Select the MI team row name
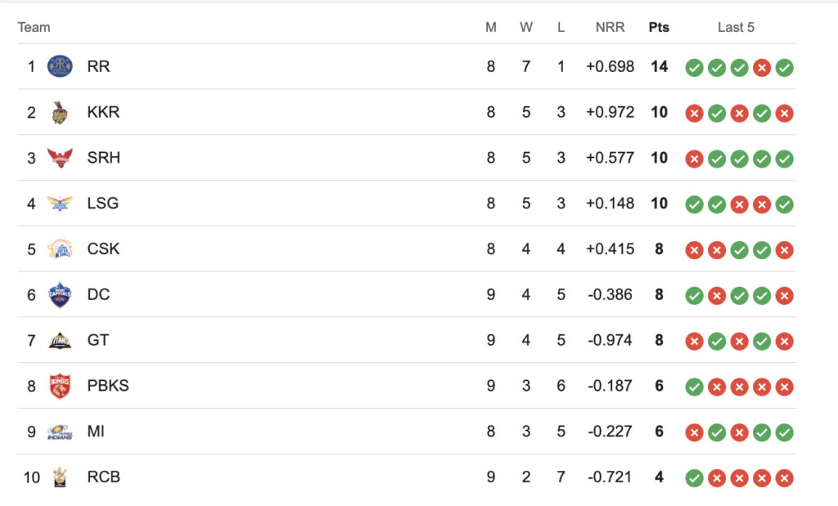This screenshot has width=838, height=506. coord(96,432)
